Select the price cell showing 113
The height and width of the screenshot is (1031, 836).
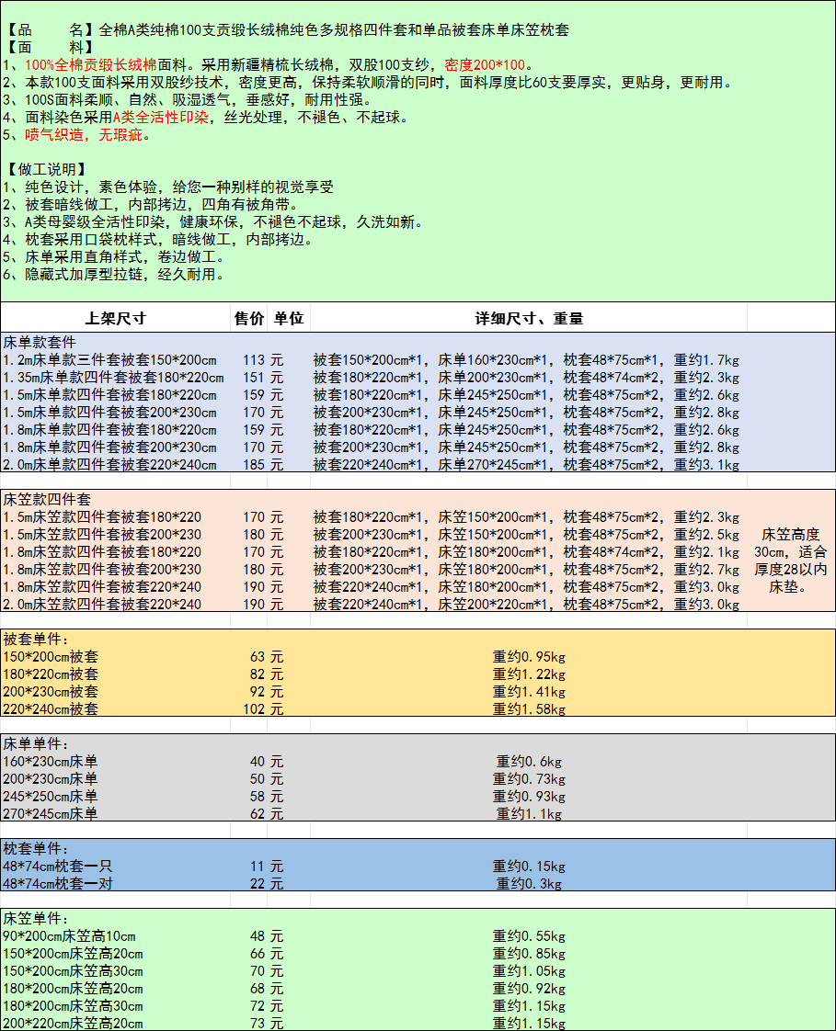tap(253, 359)
